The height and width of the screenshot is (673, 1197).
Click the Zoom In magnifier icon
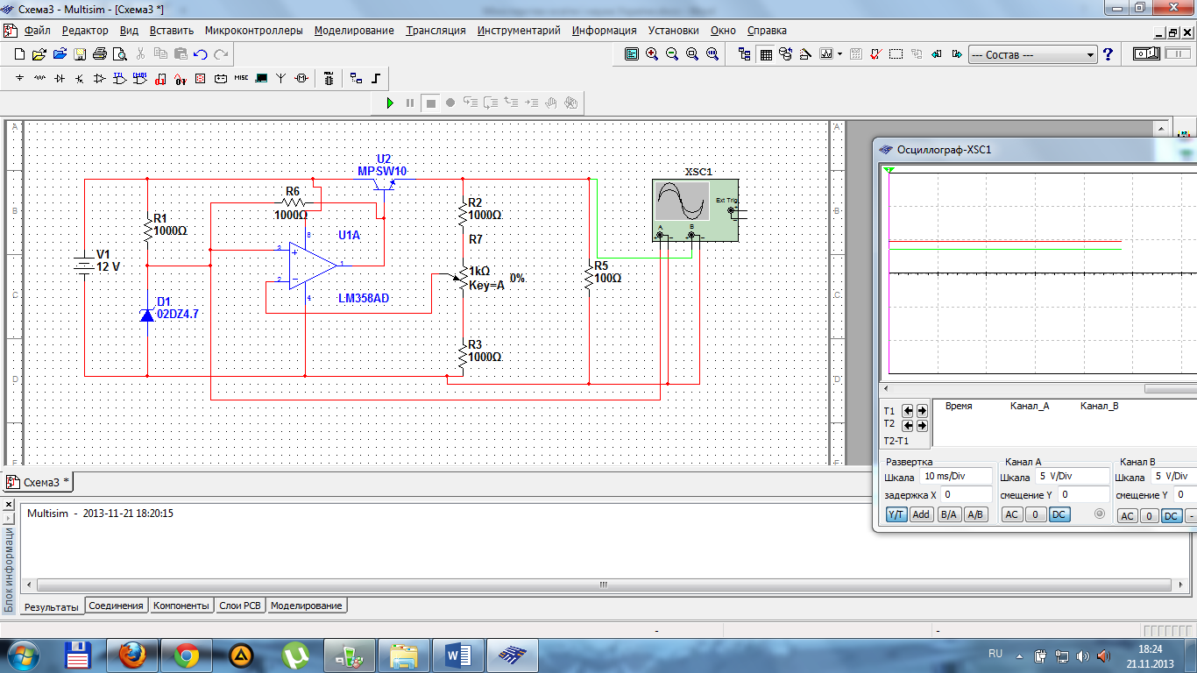[x=652, y=54]
